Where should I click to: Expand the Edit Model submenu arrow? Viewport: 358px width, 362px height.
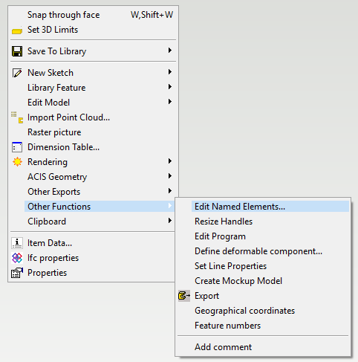[x=170, y=102]
